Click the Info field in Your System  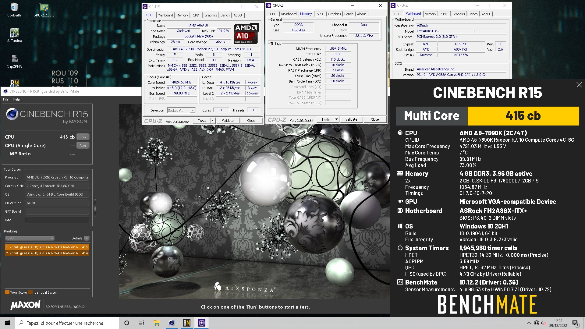(57, 220)
